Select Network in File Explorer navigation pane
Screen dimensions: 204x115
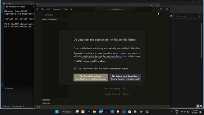coord(9,88)
